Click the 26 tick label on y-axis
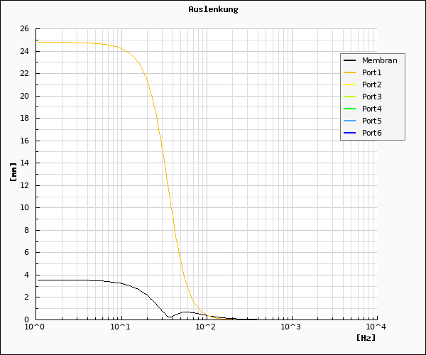426x355 pixels. 23,29
